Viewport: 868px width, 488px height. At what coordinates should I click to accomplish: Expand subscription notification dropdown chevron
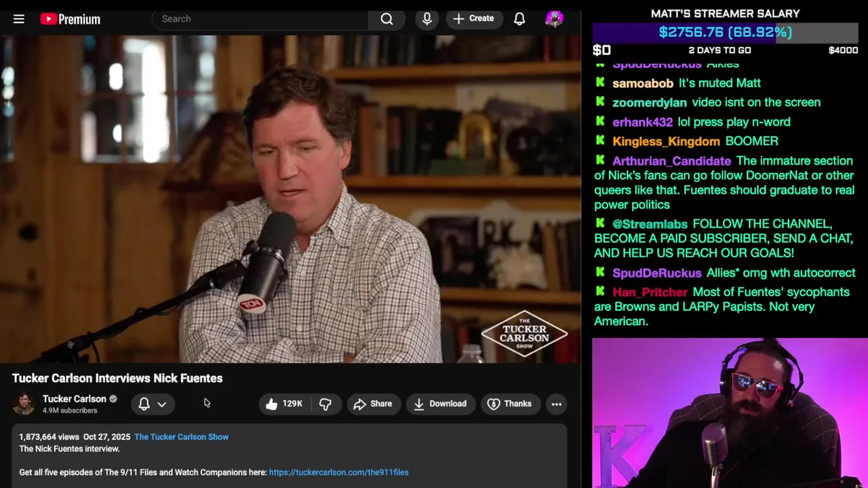[x=162, y=404]
